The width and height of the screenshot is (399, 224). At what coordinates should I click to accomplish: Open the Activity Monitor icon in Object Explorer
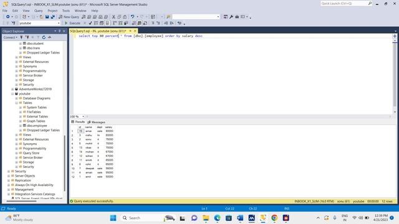pyautogui.click(x=49, y=37)
